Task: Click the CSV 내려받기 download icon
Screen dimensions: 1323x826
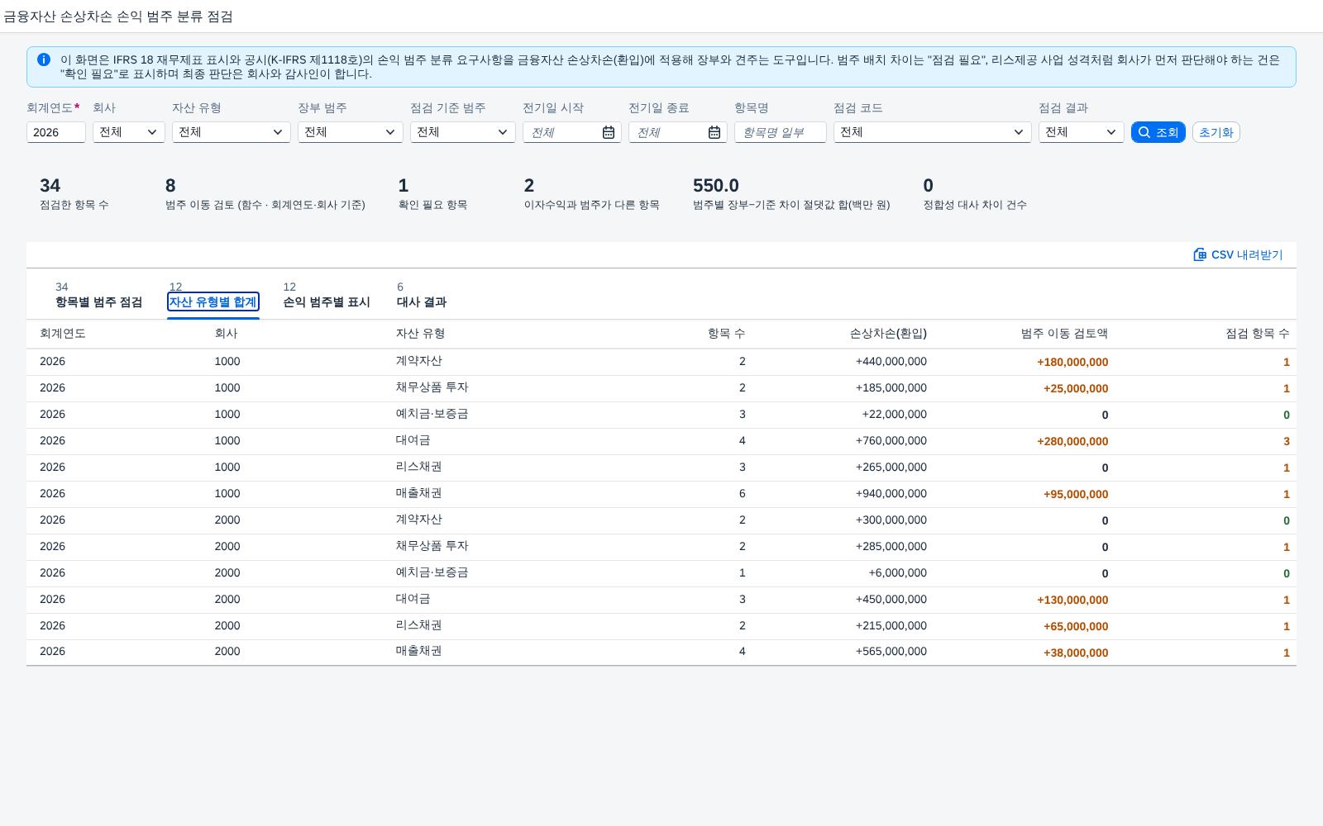Action: coord(1200,254)
